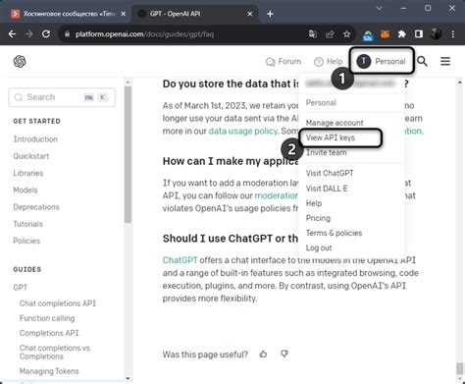Click the blue cloud extension icon
Image resolution: width=465 pixels, height=384 pixels.
point(368,35)
